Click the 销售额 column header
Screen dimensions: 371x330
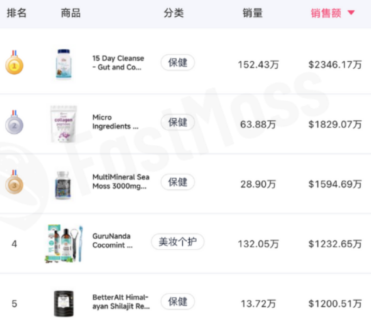pyautogui.click(x=326, y=13)
